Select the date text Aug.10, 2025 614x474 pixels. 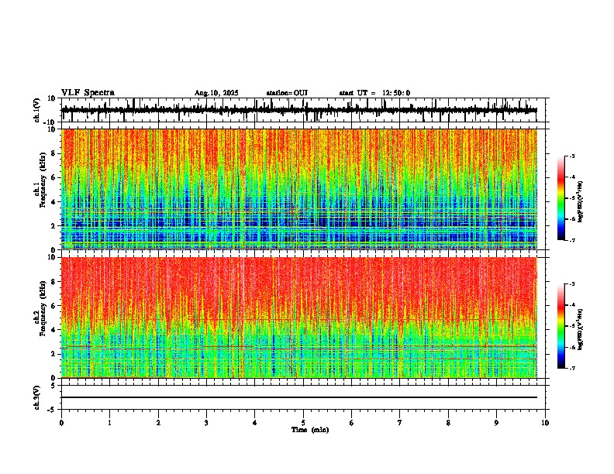[x=216, y=93]
